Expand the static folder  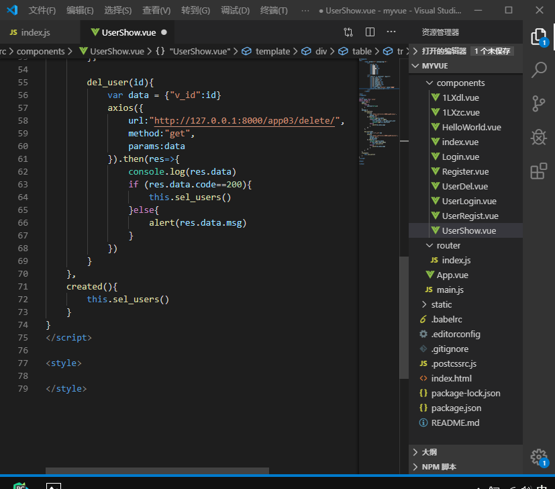441,305
